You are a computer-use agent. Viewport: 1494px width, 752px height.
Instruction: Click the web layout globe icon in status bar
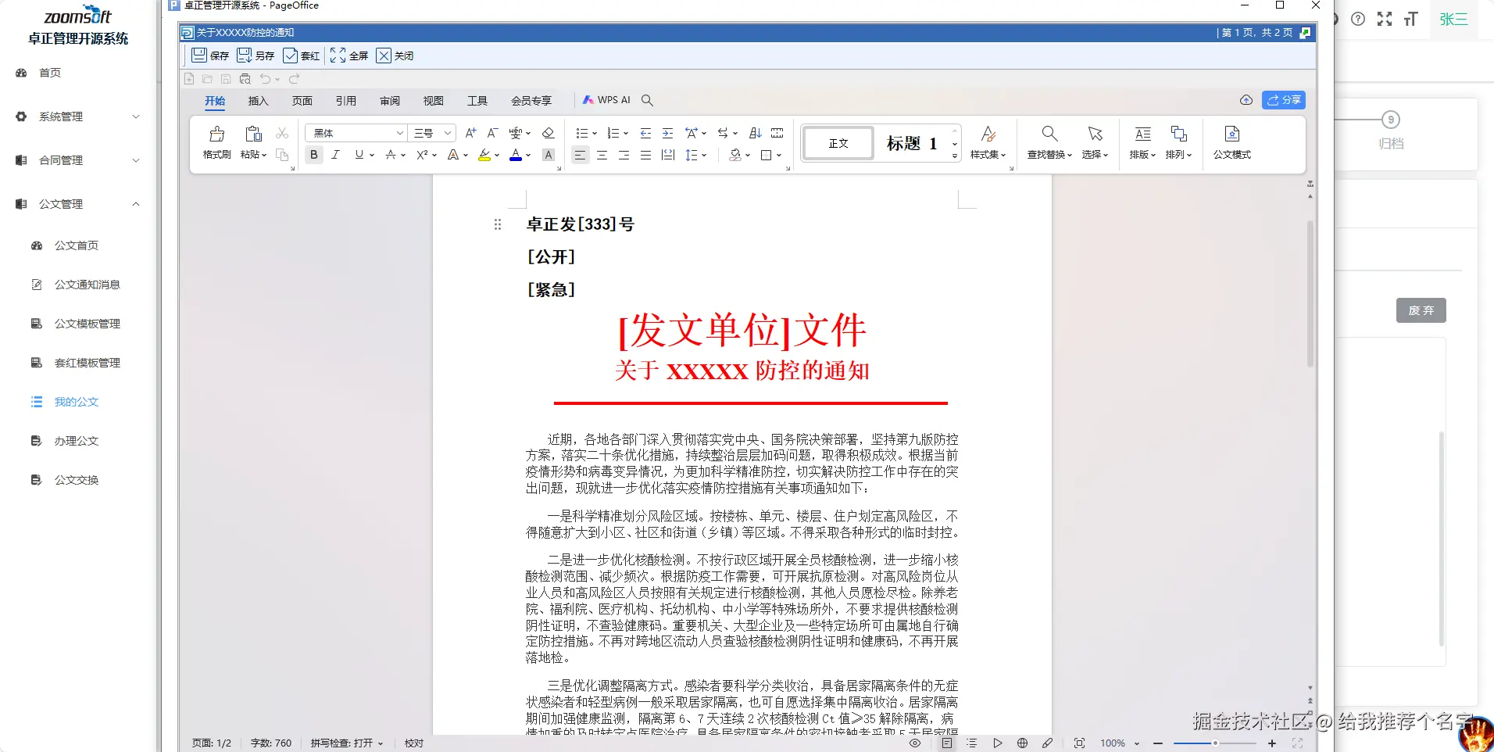[1022, 743]
